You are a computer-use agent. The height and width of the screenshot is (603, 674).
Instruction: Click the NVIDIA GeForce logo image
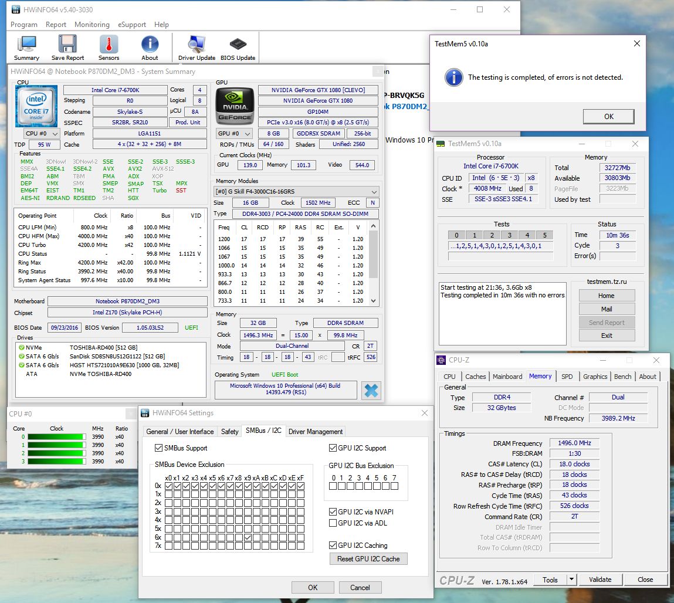(x=235, y=106)
